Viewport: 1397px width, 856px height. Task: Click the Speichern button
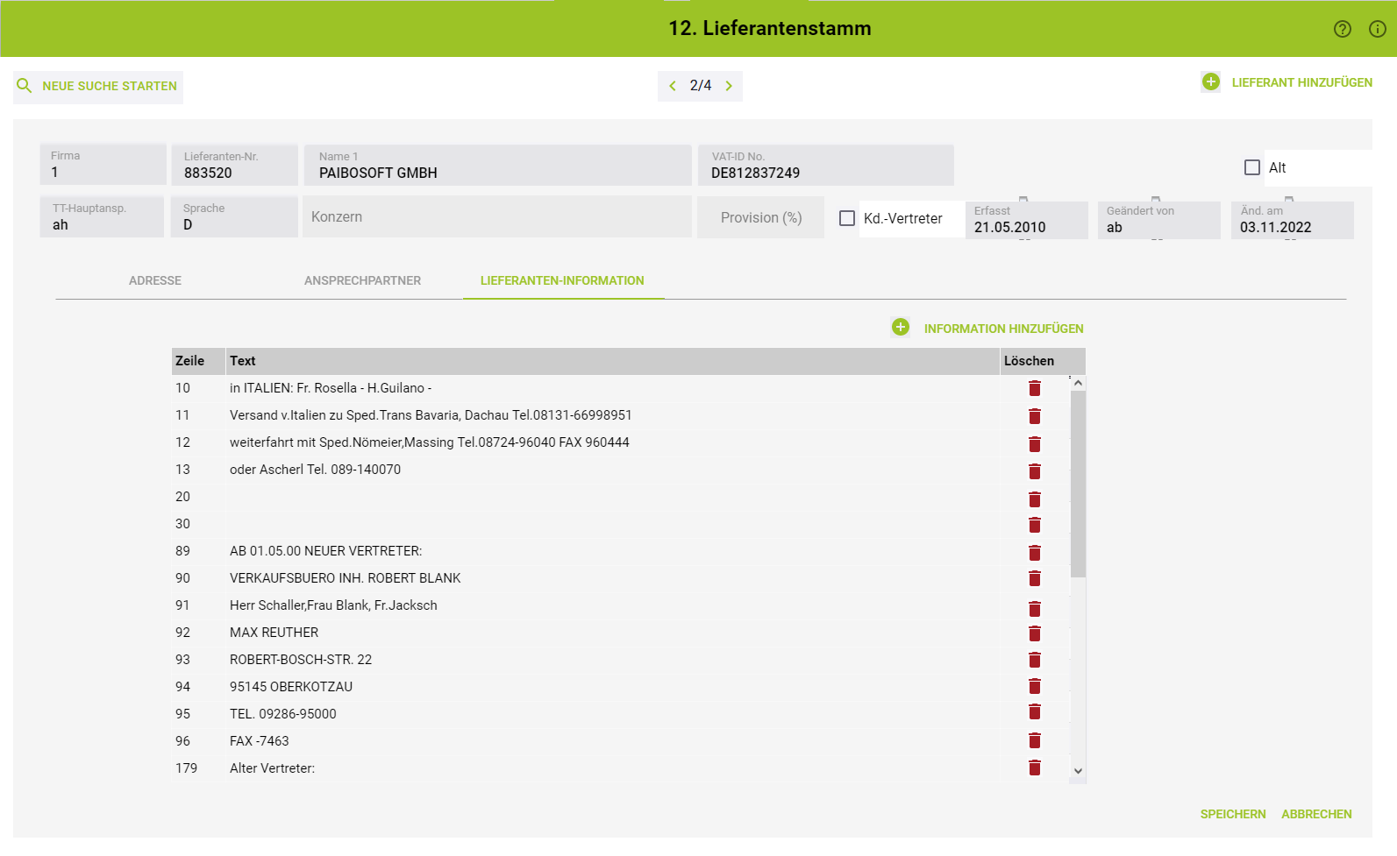(1232, 814)
